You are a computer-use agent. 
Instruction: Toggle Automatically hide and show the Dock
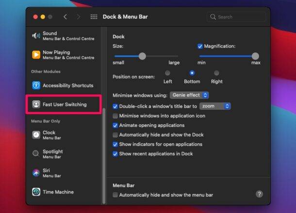point(115,135)
